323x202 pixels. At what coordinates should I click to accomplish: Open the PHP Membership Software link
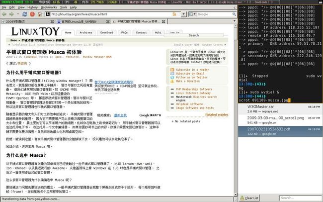pos(194,89)
